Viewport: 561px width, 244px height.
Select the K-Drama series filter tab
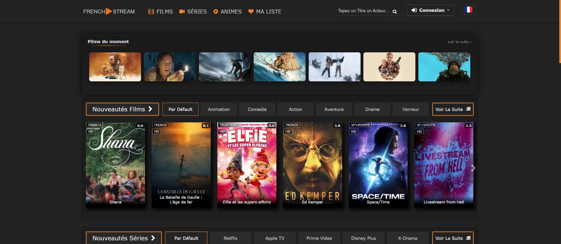408,238
